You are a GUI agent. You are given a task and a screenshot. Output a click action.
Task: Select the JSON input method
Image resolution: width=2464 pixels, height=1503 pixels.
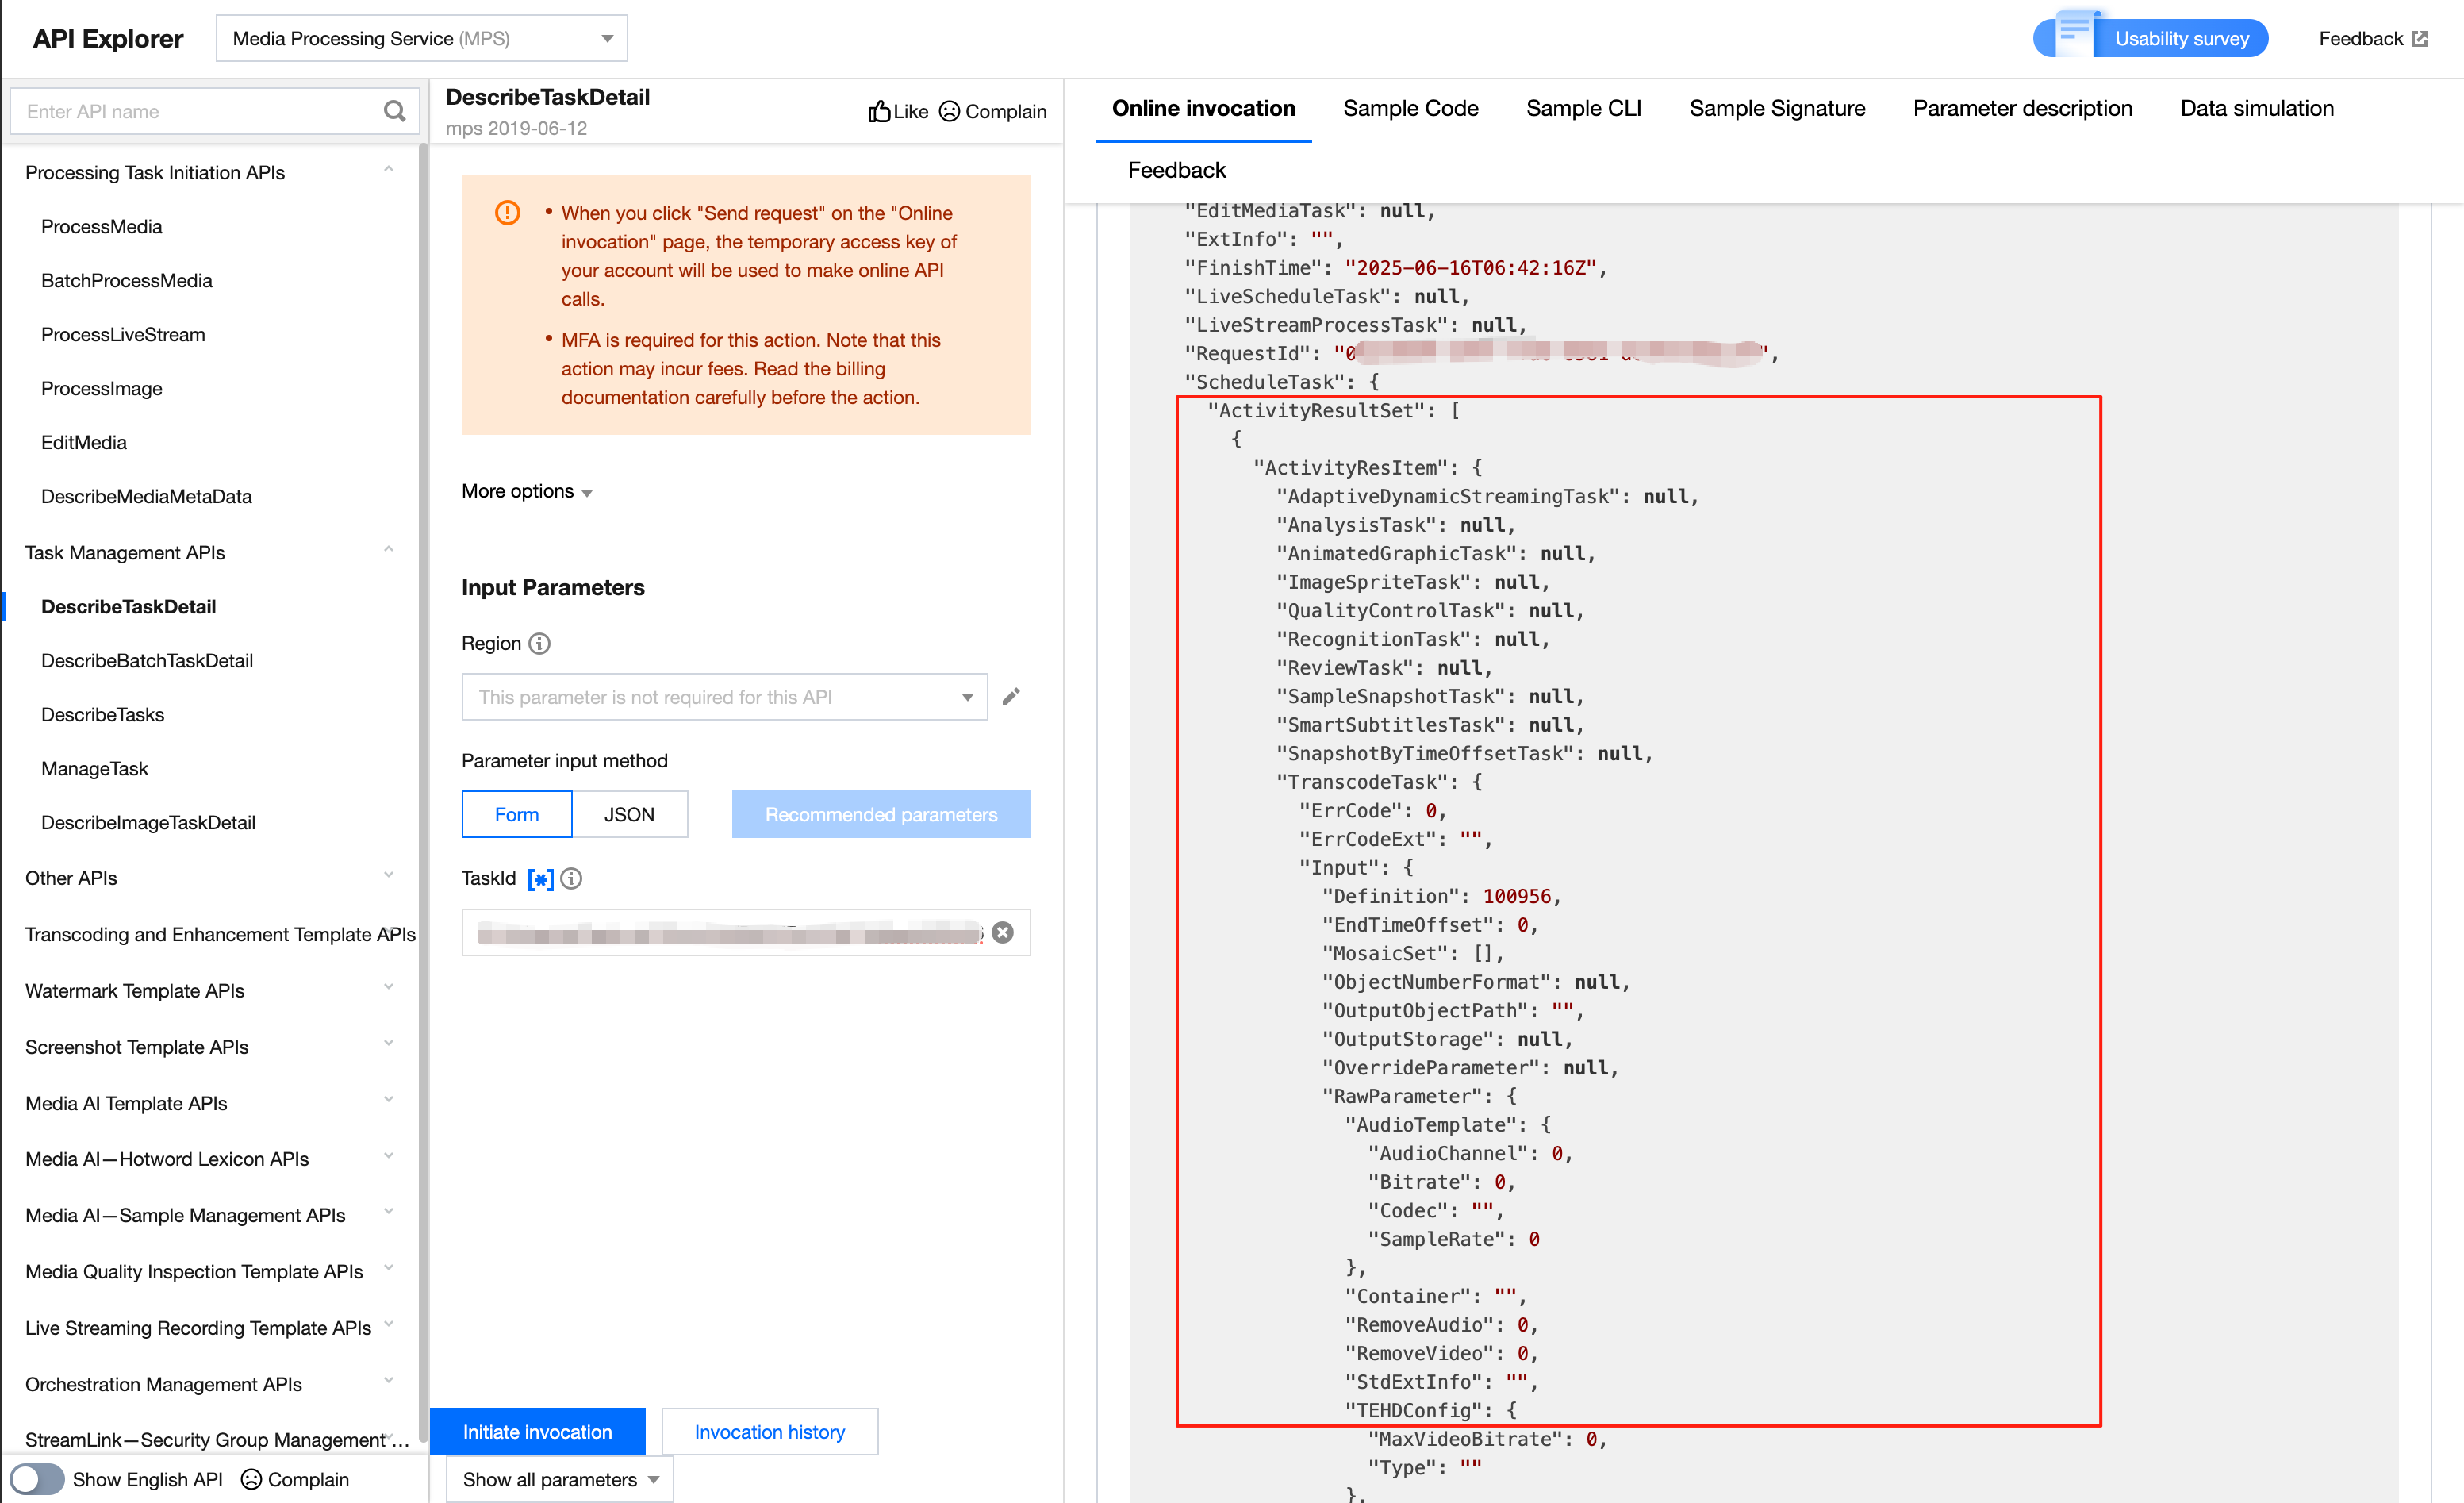pyautogui.click(x=629, y=814)
